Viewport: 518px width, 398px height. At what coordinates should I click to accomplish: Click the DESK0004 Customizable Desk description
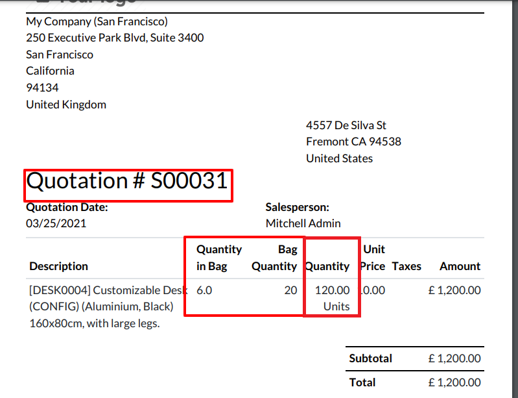(108, 306)
